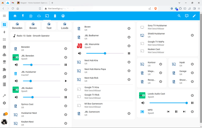Toggle power for Kantoor cast
Screen dimensions: 202x128
click(x=161, y=64)
